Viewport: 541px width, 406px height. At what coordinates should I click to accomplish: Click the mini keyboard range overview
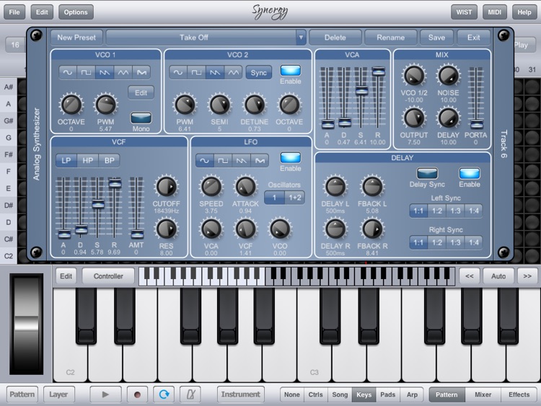tap(296, 276)
